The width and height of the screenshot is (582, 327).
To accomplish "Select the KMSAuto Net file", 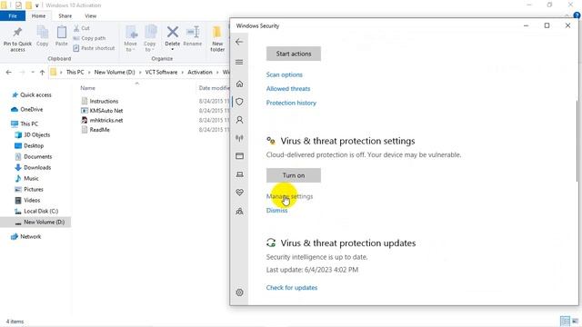I will click(x=106, y=111).
